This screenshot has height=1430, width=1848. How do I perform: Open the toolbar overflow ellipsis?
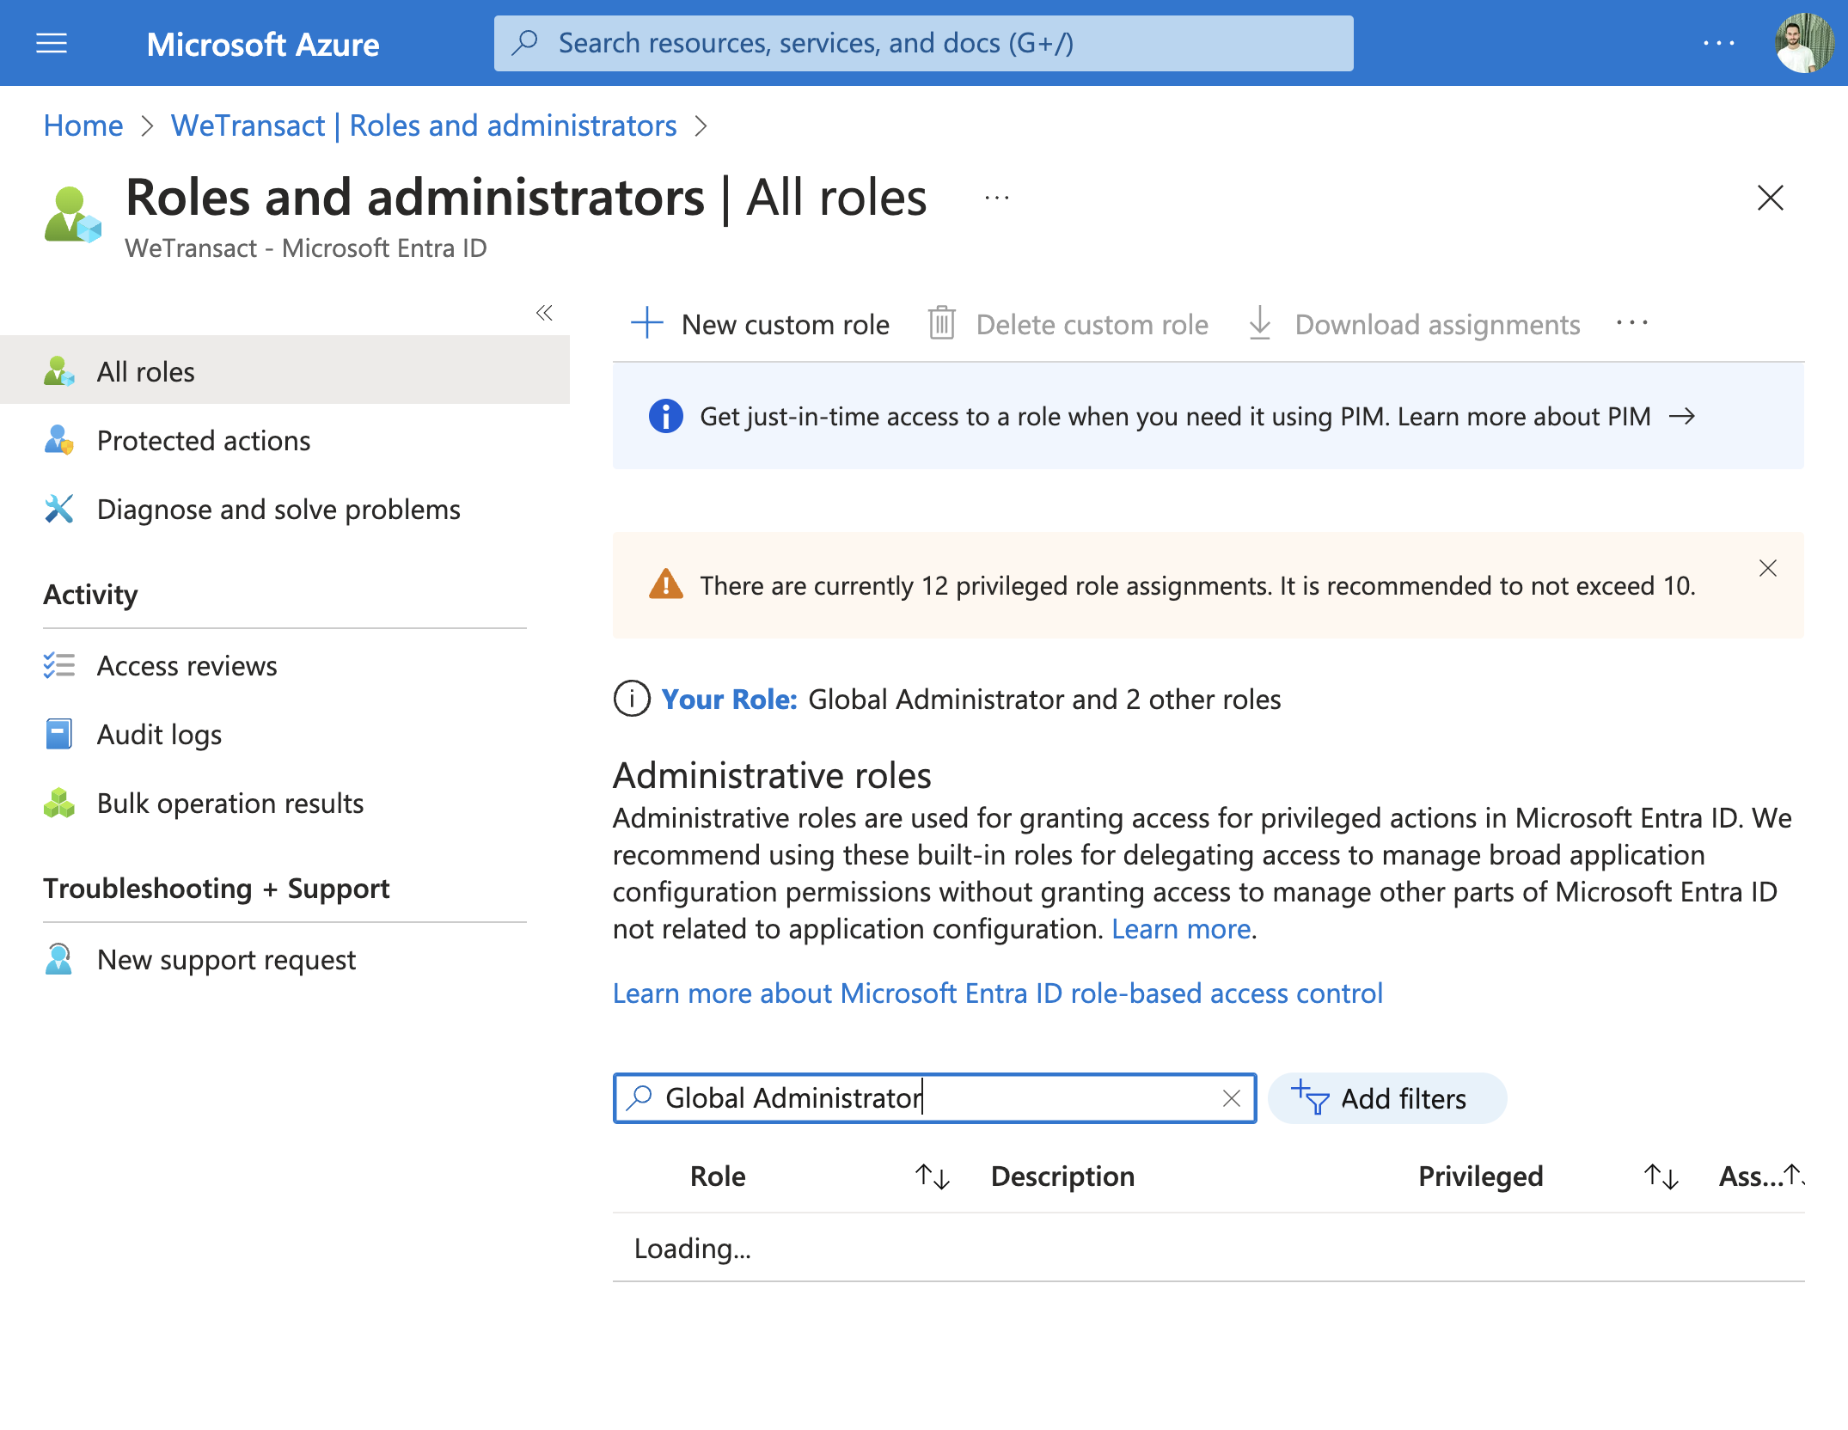(x=1631, y=323)
